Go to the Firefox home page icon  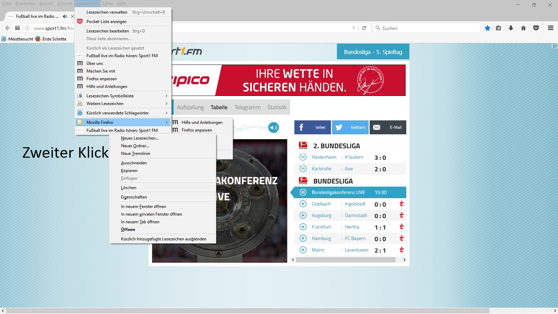523,28
